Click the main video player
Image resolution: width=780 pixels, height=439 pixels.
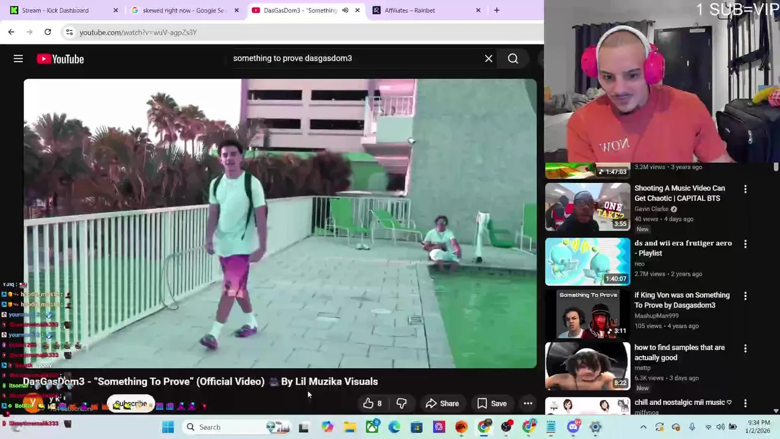click(280, 223)
